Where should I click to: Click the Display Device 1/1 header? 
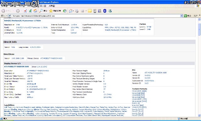click(13, 63)
